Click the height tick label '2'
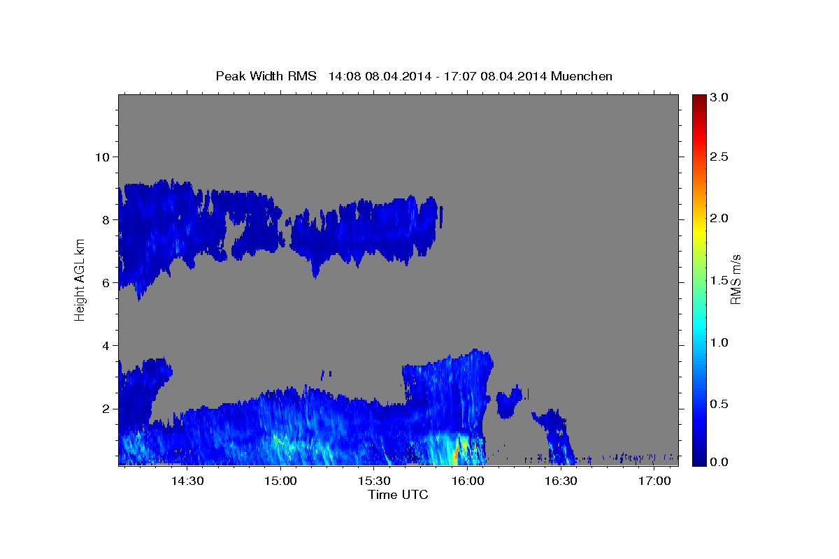The image size is (839, 559). (x=105, y=408)
